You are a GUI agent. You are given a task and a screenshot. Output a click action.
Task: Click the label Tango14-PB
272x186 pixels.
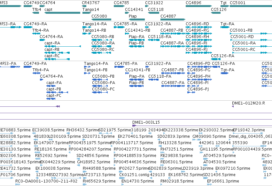(x=96, y=70)
